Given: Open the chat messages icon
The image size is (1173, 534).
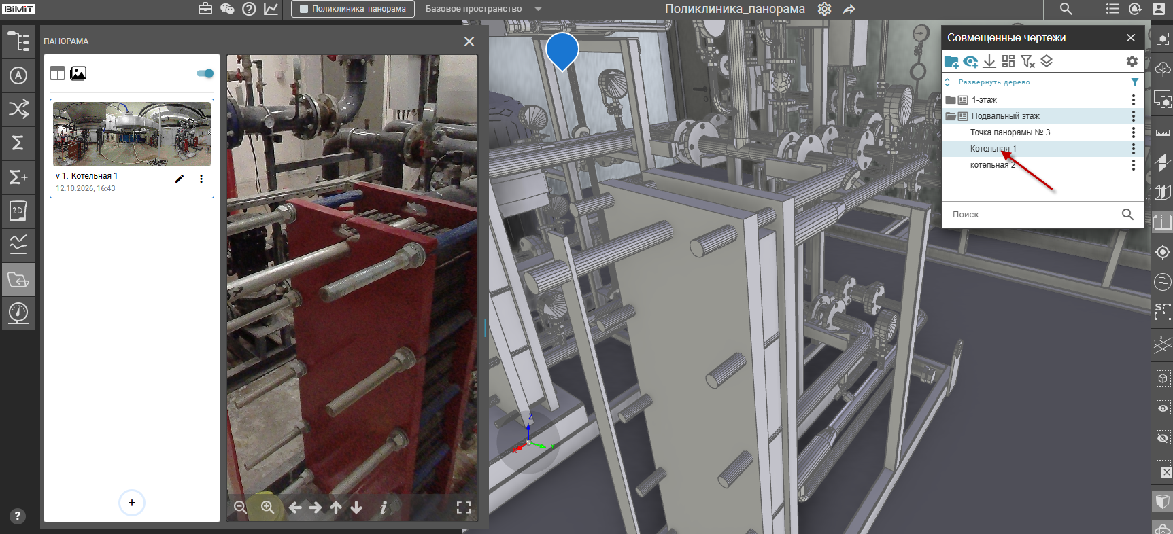Looking at the screenshot, I should click(227, 9).
